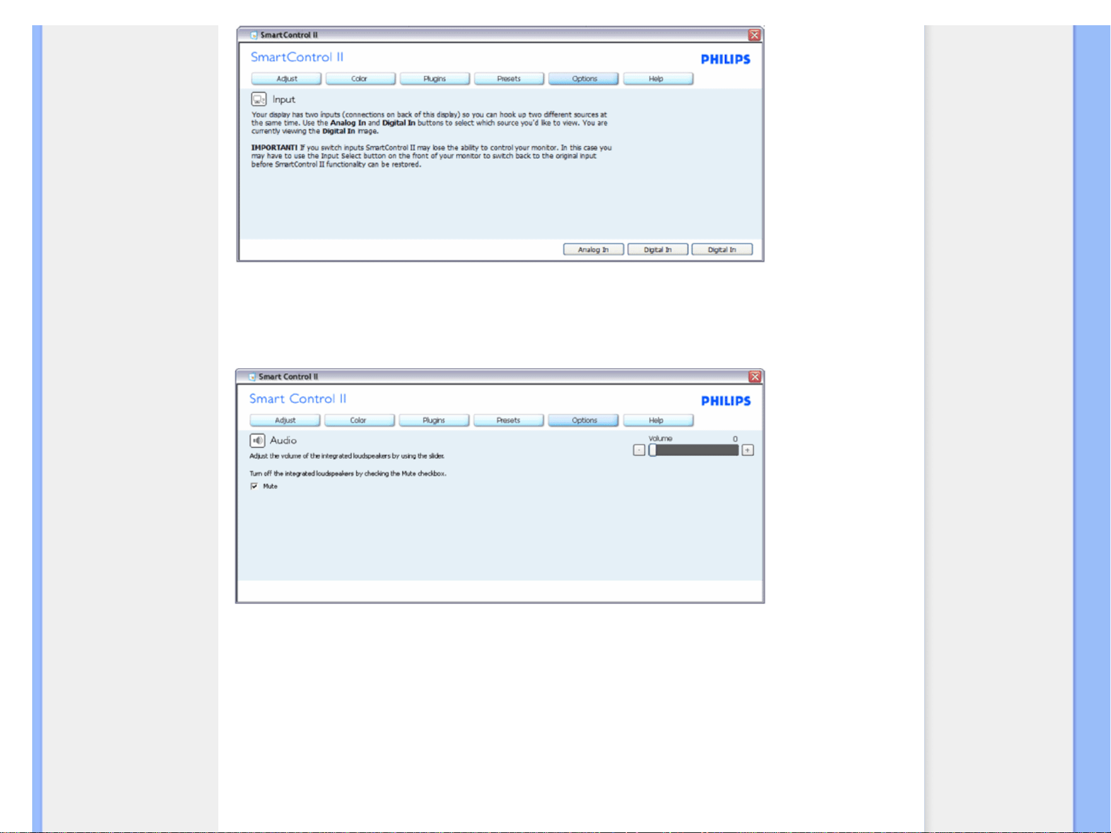Image resolution: width=1111 pixels, height=833 pixels.
Task: Click the Volume slider track
Action: (x=694, y=450)
